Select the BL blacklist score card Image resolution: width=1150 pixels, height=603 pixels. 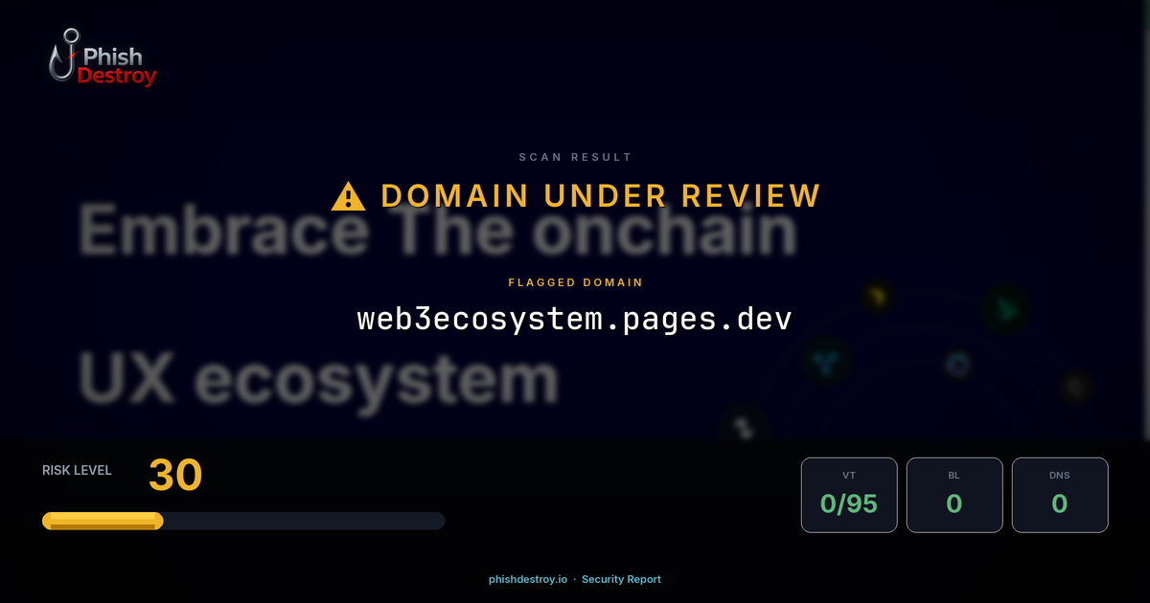click(x=954, y=495)
